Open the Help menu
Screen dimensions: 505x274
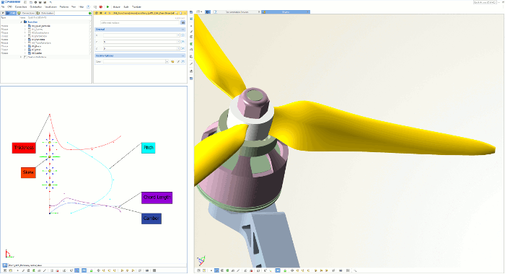(x=81, y=6)
